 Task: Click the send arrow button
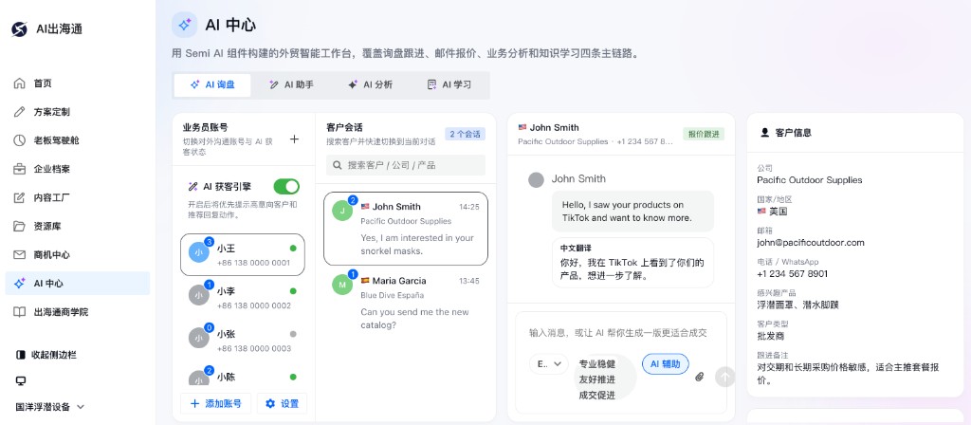click(x=724, y=377)
